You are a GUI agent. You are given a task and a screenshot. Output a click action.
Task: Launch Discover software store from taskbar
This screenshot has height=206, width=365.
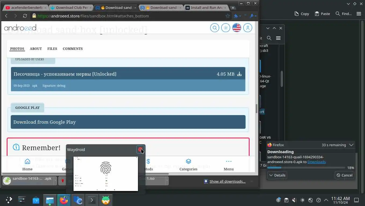[36, 200]
